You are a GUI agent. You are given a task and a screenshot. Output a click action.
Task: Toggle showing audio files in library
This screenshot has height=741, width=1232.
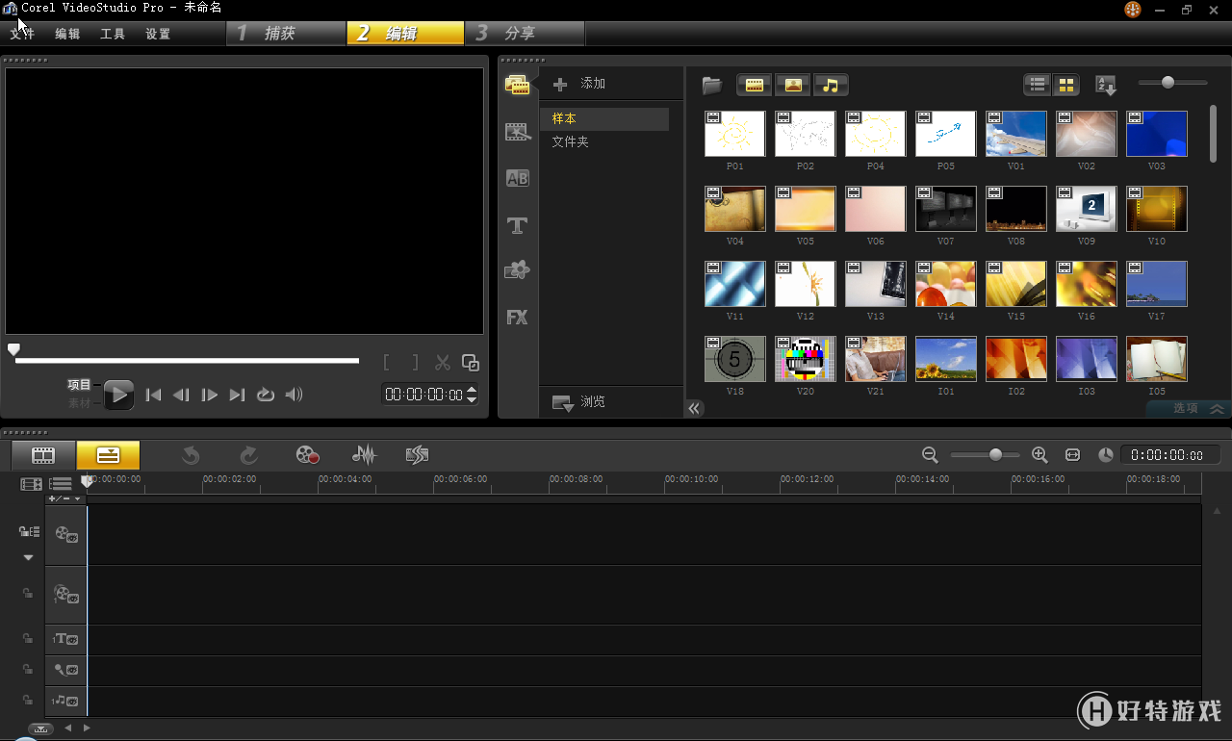(831, 85)
